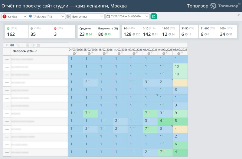The height and width of the screenshot is (159, 242).
Task: Click the unchanged count 35 value
Action: [33, 34]
